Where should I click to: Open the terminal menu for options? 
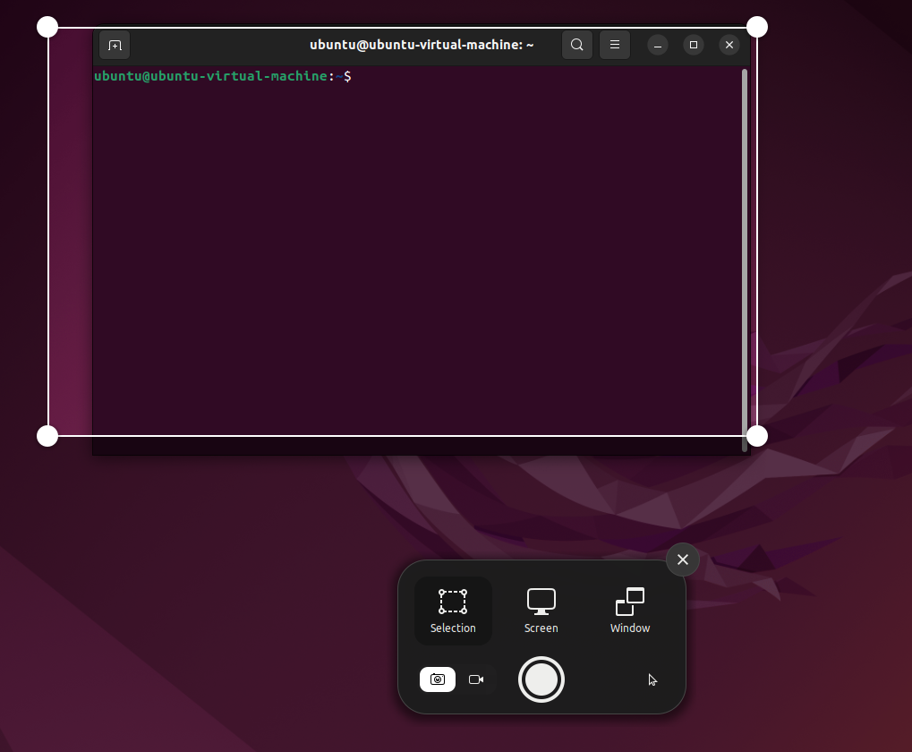click(x=614, y=45)
